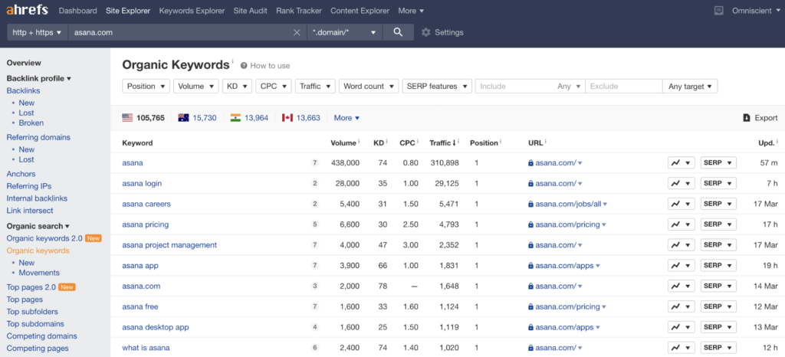Open the KD filter dropdown

238,86
